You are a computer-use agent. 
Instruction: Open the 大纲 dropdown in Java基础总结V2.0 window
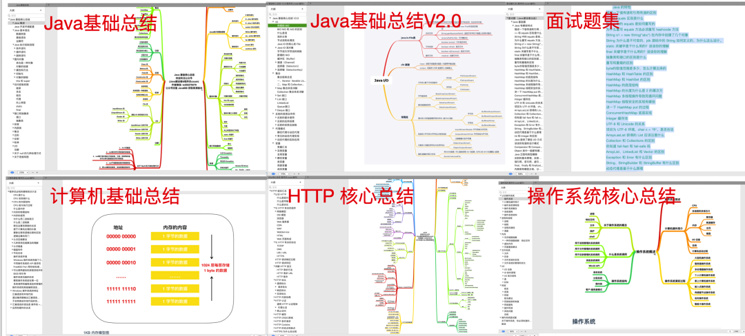287,9
